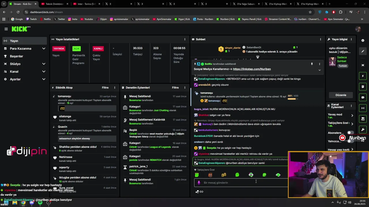This screenshot has width=369, height=207.
Task: Select the angel halo green emote
Action: tap(197, 175)
